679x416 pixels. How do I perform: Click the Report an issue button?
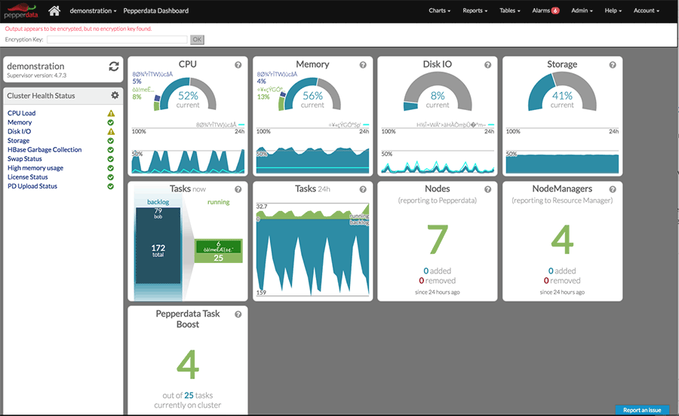(642, 410)
